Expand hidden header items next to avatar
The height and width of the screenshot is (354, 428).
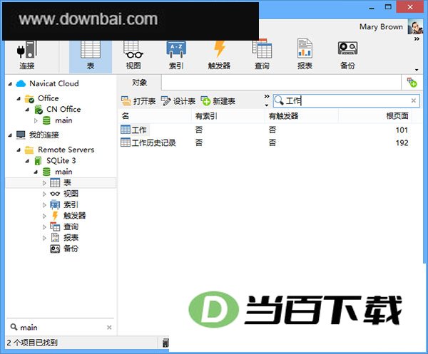417,39
